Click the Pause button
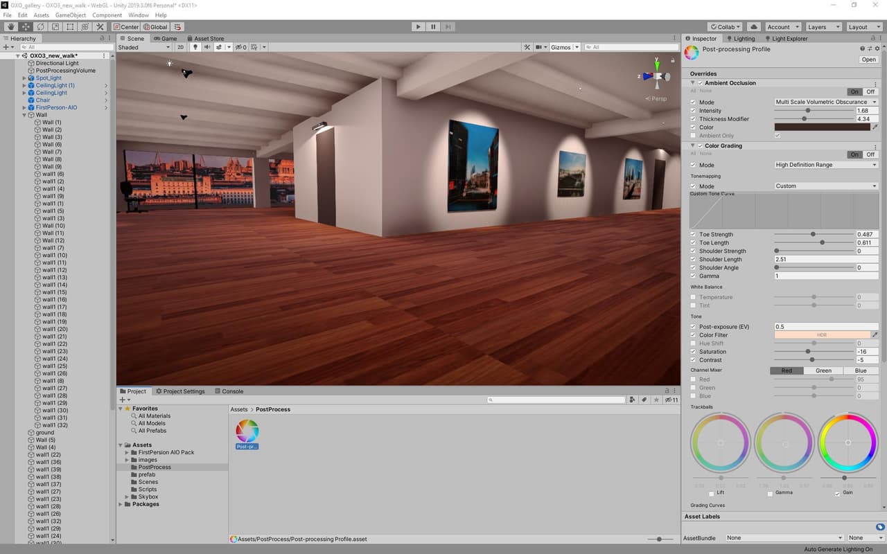This screenshot has width=887, height=554. pos(433,27)
